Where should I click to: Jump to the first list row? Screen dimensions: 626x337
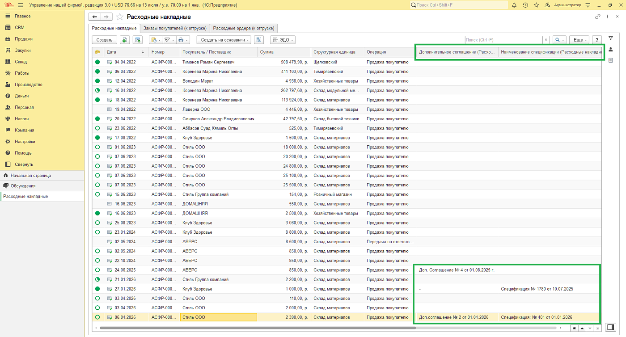pyautogui.click(x=574, y=328)
